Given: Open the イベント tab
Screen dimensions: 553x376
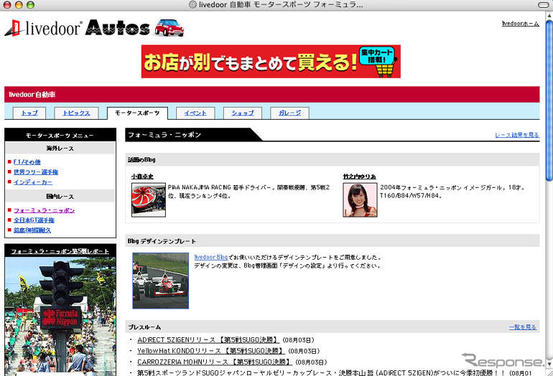Looking at the screenshot, I should pos(195,113).
